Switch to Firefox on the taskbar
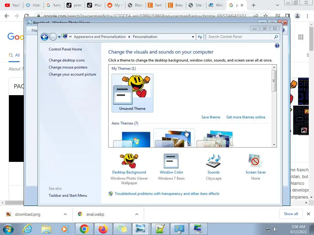Image resolution: width=314 pixels, height=235 pixels. 103,229
